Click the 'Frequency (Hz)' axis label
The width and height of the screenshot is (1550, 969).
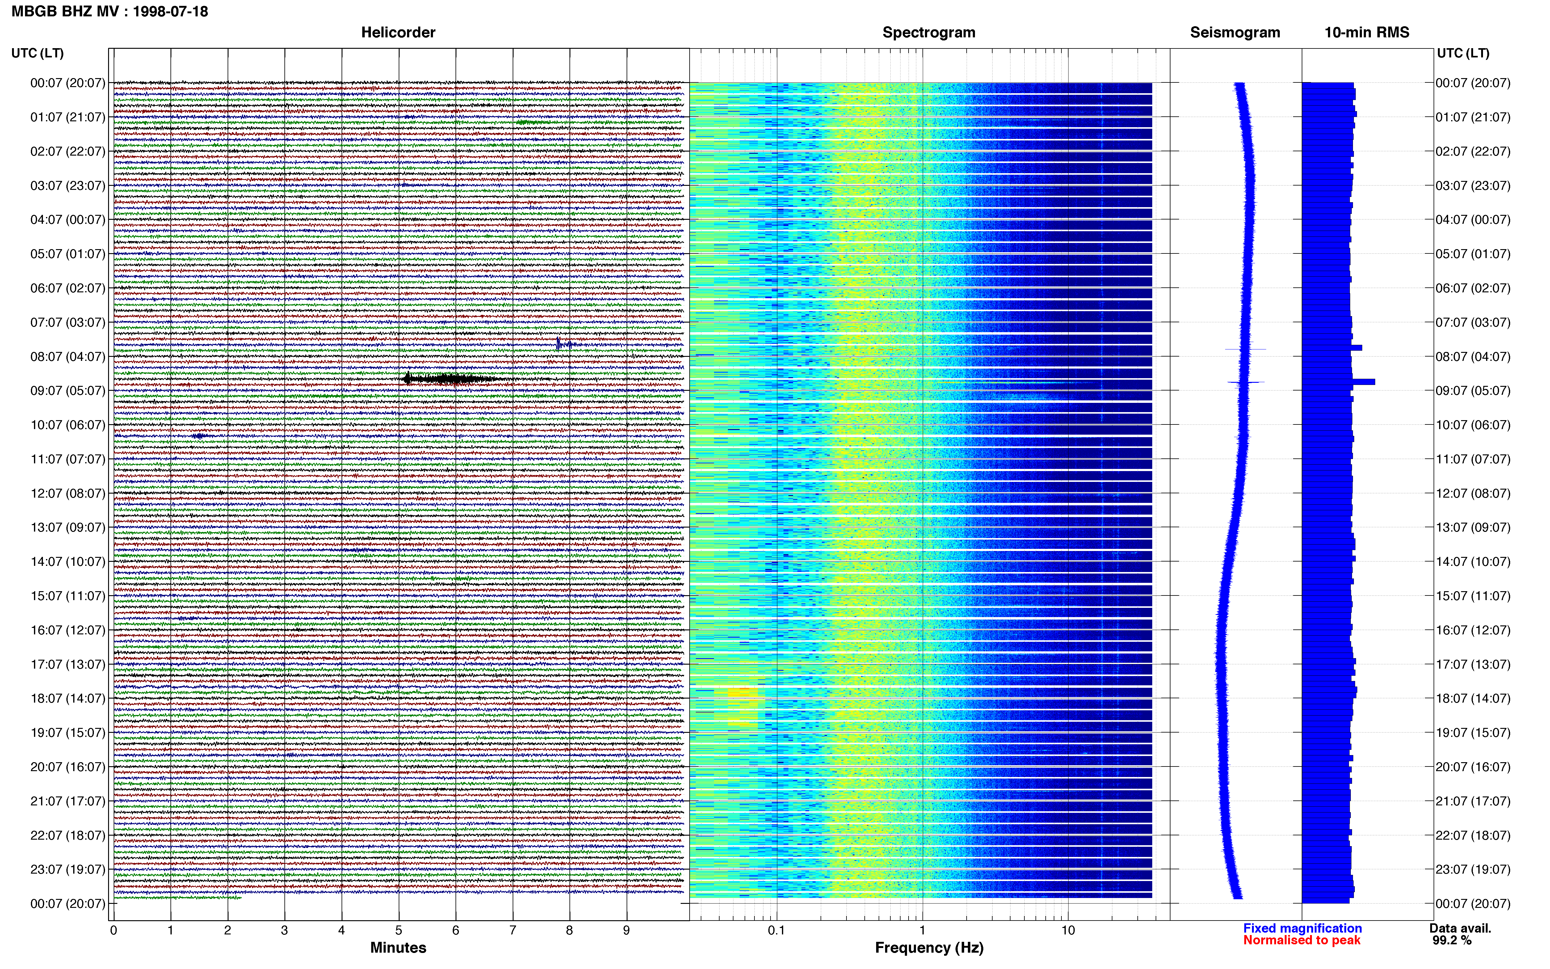coord(929,948)
